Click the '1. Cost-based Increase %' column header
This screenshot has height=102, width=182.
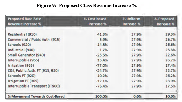[x=95, y=21]
